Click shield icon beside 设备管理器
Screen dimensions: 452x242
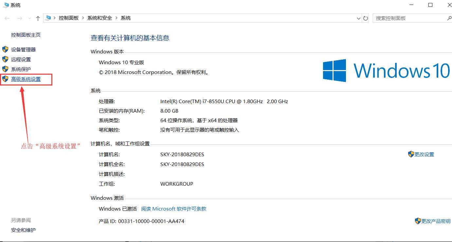coord(5,49)
